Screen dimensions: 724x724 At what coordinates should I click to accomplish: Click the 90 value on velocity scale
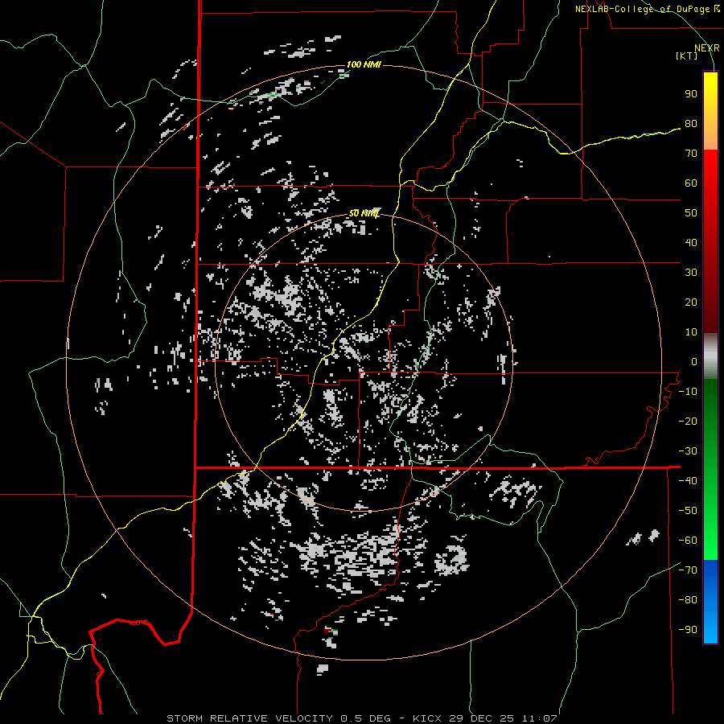691,94
